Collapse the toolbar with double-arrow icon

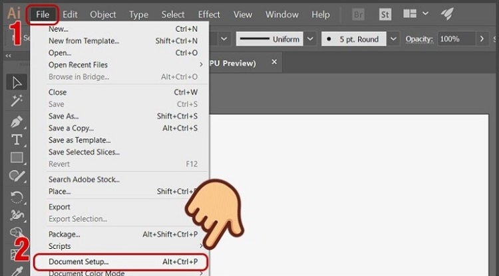pos(8,56)
